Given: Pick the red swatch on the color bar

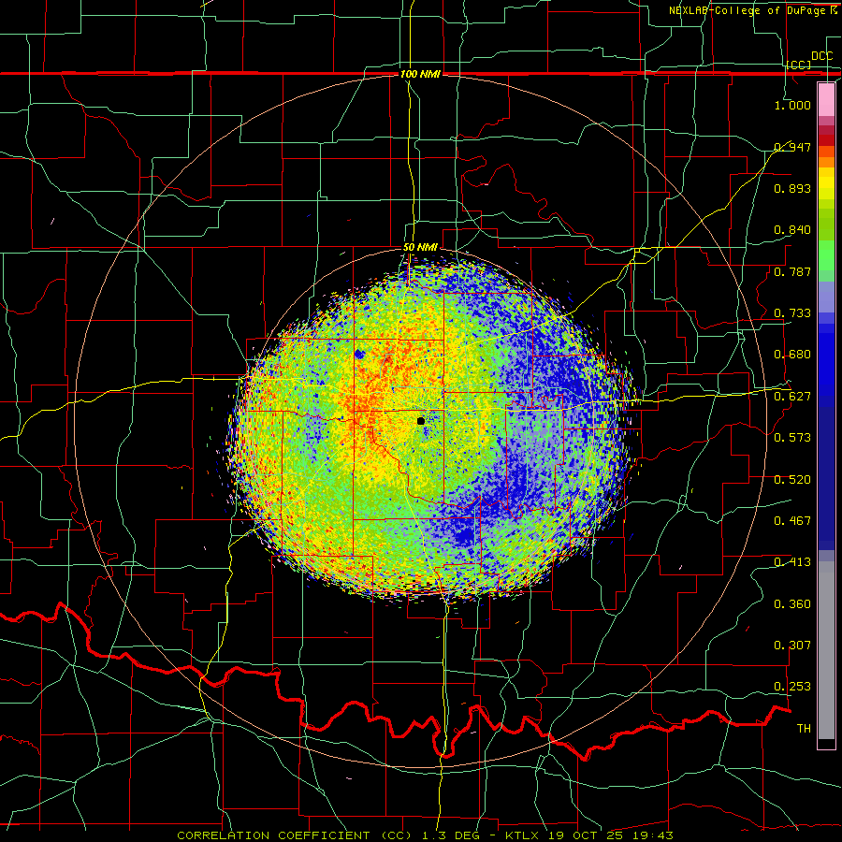Looking at the screenshot, I should click(x=826, y=139).
